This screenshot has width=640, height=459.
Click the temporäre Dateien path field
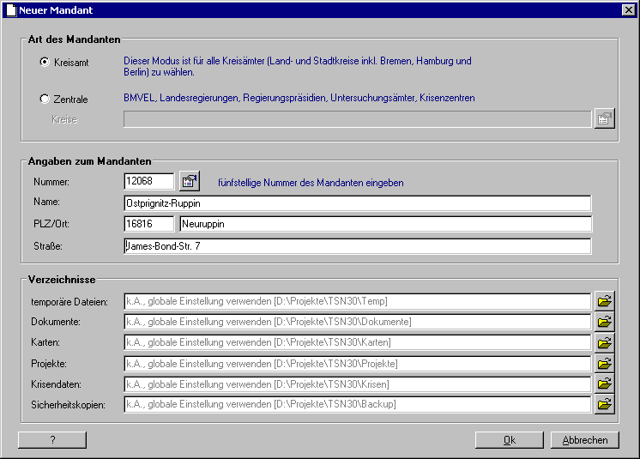point(358,301)
